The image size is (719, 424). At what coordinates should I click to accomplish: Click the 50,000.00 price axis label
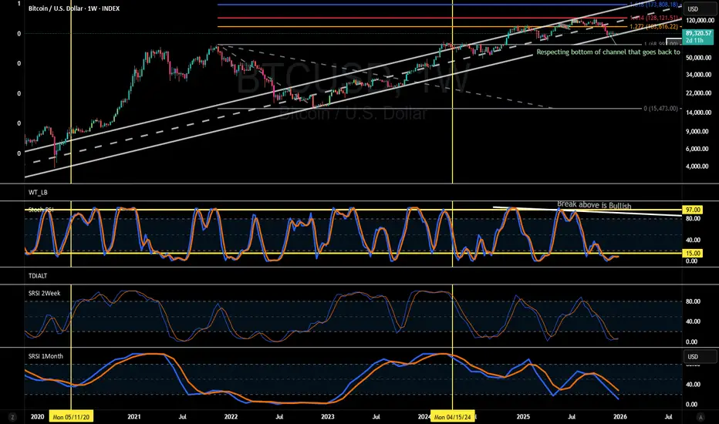699,58
